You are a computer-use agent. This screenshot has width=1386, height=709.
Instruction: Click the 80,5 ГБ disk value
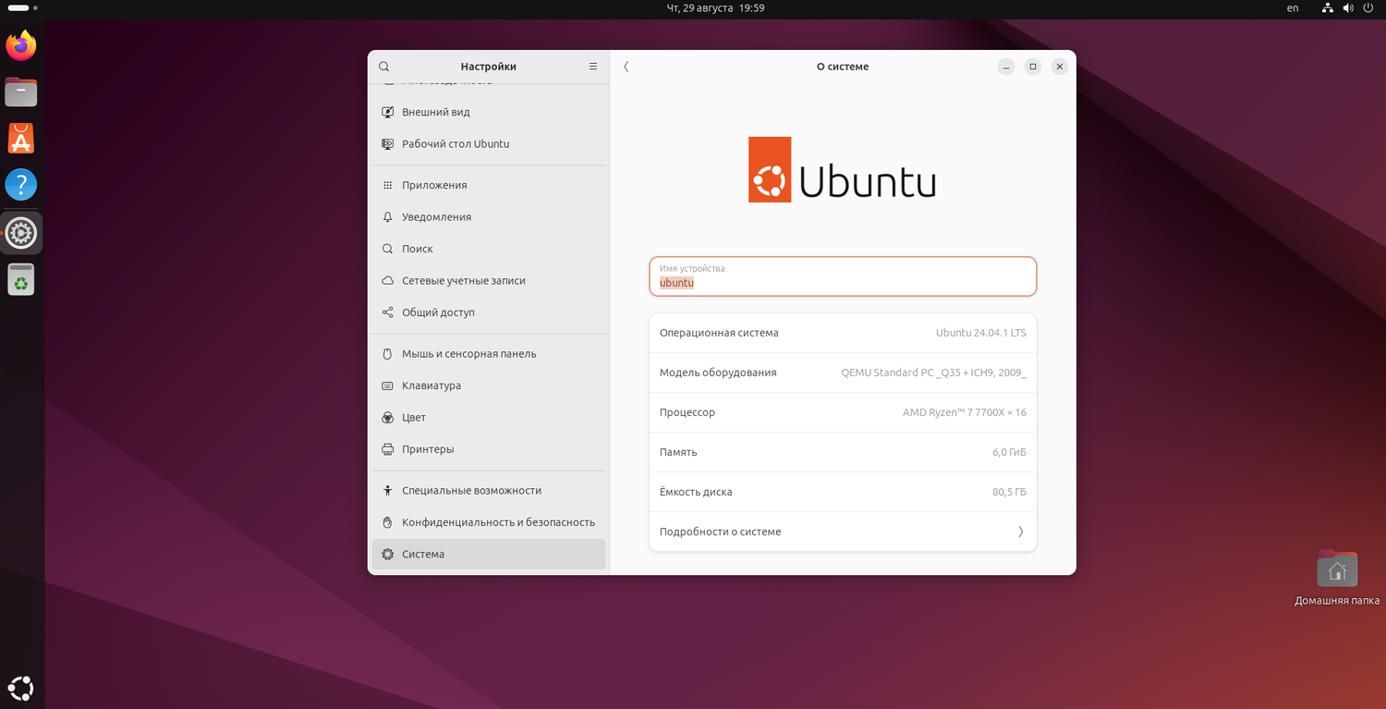pos(1009,492)
